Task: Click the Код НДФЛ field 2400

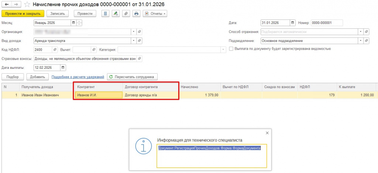Action: pos(43,49)
